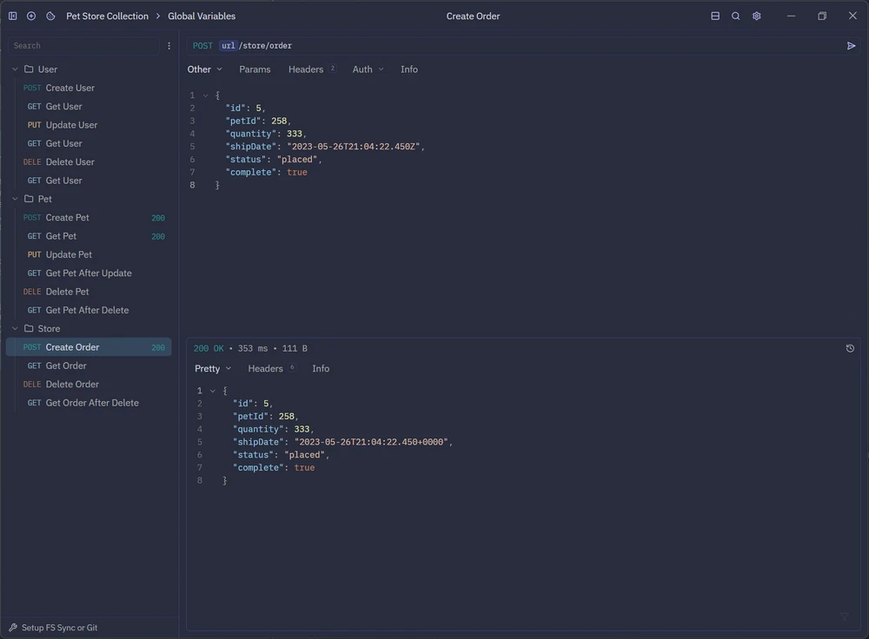The width and height of the screenshot is (869, 639).
Task: Click the url variable chip
Action: click(229, 45)
